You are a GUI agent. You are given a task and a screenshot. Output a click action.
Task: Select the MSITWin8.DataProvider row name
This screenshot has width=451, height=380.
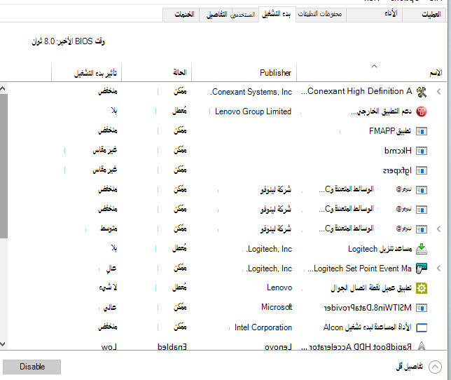(x=368, y=308)
